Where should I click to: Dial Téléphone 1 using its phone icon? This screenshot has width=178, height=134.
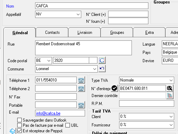(81, 80)
